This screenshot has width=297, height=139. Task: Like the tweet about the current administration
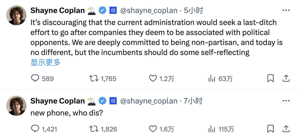click(153, 78)
